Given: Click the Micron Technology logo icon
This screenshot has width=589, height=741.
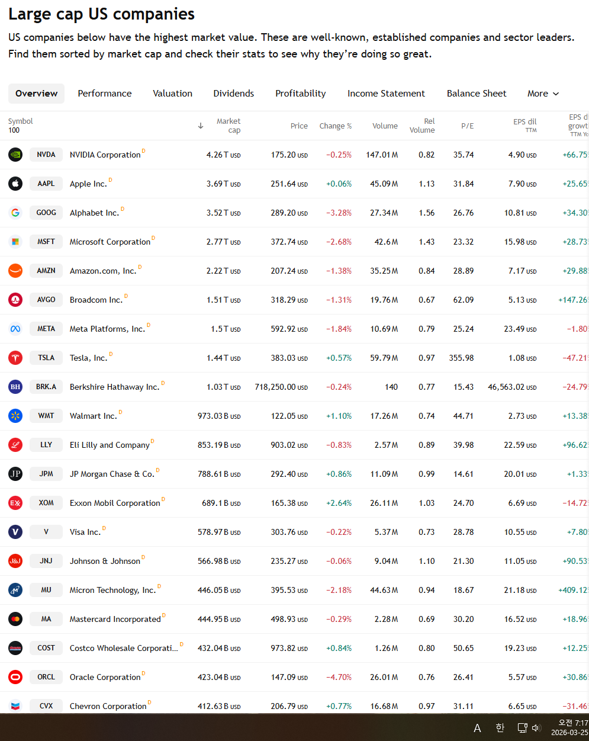Looking at the screenshot, I should [15, 590].
